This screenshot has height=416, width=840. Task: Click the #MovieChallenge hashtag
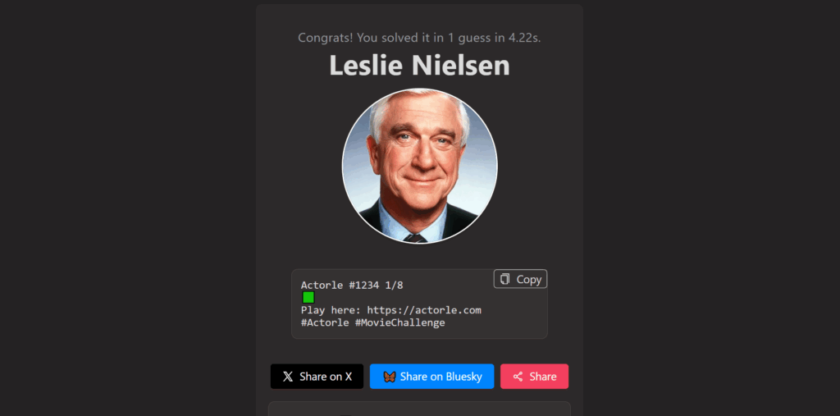pos(400,322)
